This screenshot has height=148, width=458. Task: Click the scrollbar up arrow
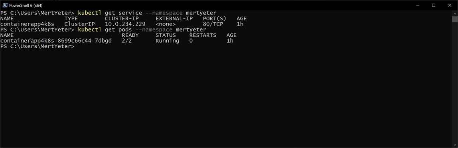click(x=454, y=13)
